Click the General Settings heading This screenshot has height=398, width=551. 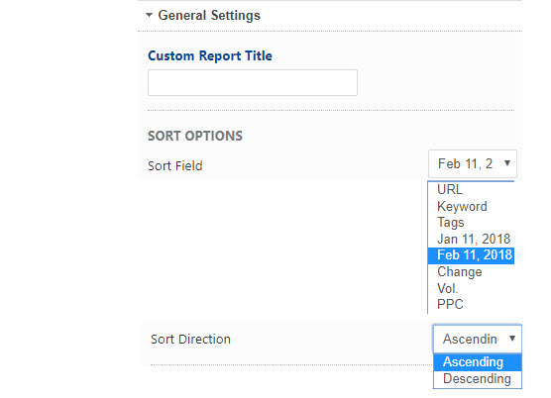209,16
